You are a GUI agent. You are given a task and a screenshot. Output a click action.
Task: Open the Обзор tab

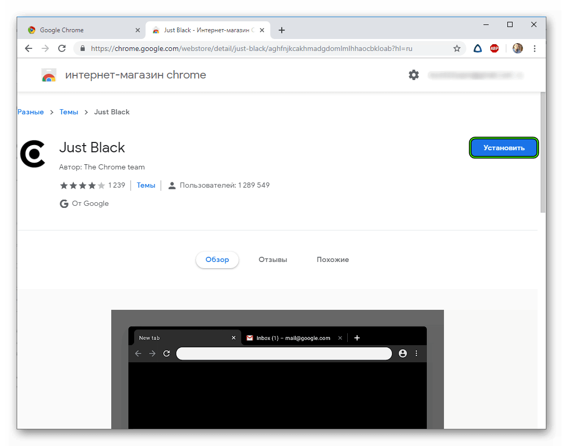(217, 259)
